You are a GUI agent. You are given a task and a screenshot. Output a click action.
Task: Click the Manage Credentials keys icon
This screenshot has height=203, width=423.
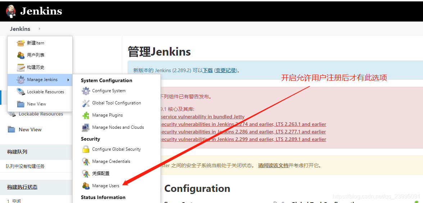(86, 161)
